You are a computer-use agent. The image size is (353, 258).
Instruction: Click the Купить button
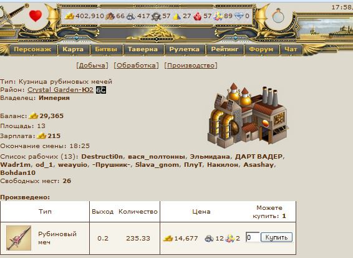[x=276, y=237]
